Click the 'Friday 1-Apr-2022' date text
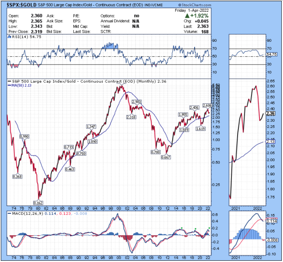Viewport: 283px width, 262px height. 191,11
